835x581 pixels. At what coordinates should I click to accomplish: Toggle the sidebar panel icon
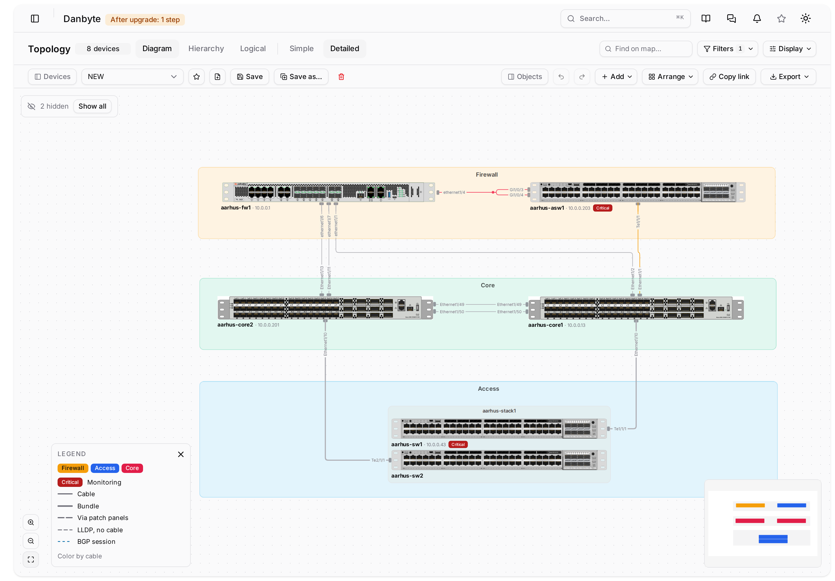[x=35, y=19]
